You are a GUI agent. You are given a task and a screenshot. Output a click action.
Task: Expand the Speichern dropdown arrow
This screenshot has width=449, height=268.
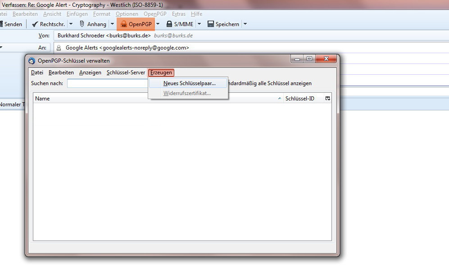click(245, 24)
